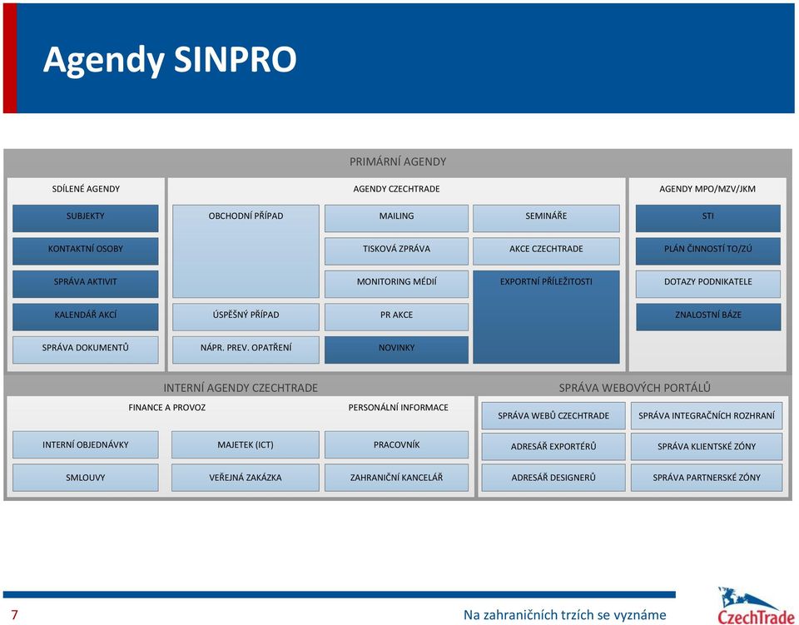Image resolution: width=799 pixels, height=625 pixels.
Task: Select SPRÁVA WEBOVÝCH PORTÁLŮ header
Action: (634, 388)
